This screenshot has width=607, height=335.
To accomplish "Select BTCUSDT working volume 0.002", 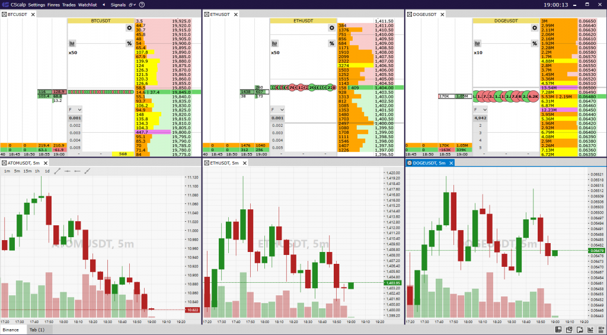I will point(75,126).
